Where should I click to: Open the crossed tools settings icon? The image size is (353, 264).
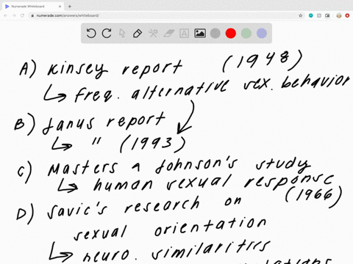pos(153,33)
